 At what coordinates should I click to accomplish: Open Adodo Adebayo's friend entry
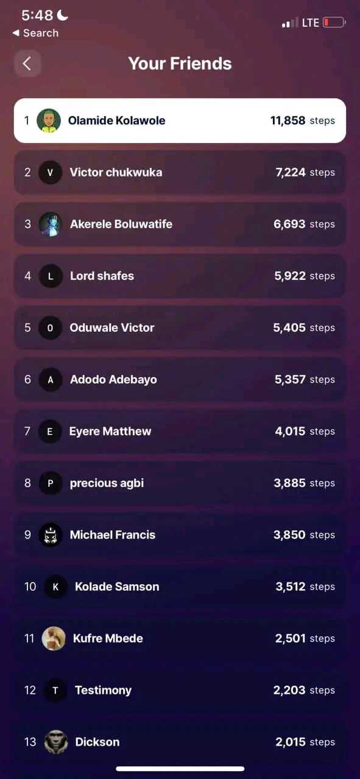click(180, 379)
